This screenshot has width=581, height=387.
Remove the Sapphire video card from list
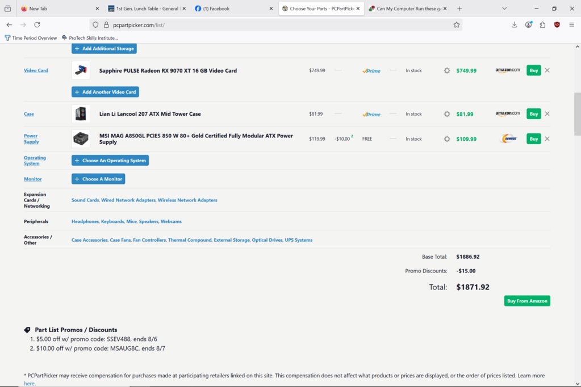[547, 70]
